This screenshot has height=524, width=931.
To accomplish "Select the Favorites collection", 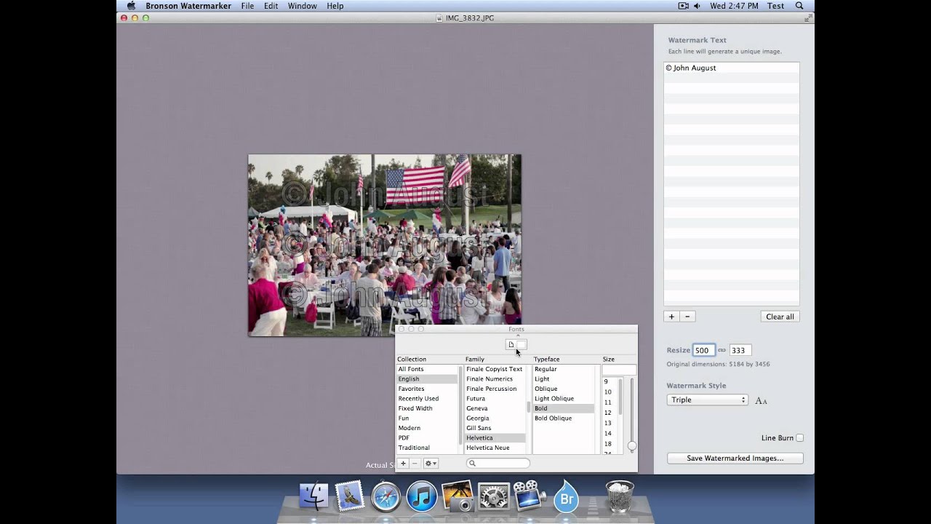I will click(428, 389).
